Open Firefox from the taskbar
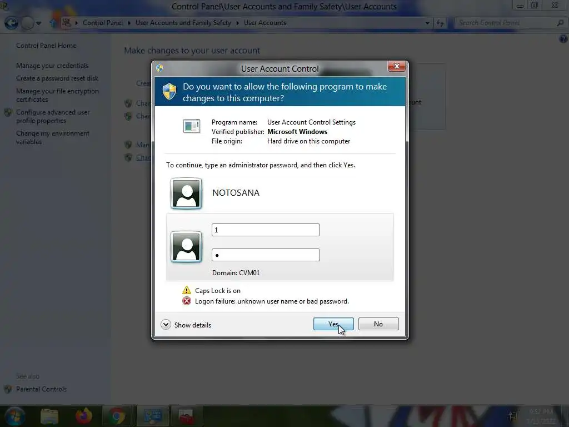 point(83,416)
